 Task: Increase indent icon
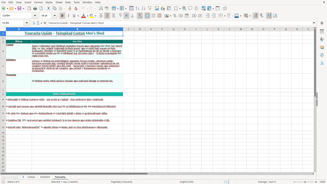click(208, 16)
